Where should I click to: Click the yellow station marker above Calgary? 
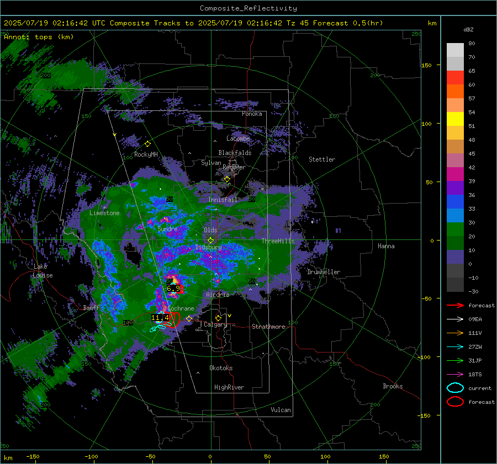[218, 318]
